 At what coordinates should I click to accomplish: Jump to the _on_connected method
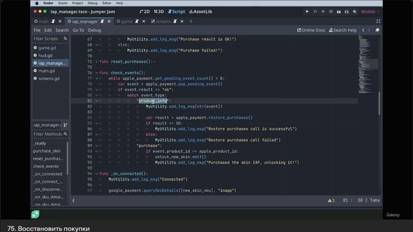48,174
